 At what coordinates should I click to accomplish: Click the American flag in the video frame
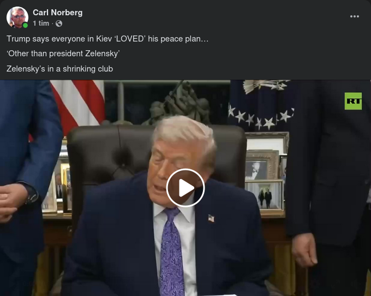(78, 103)
